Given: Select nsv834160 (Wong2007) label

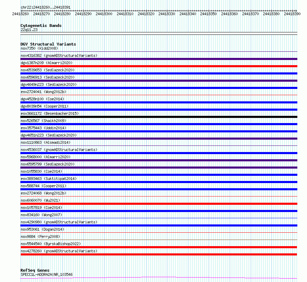Looking at the screenshot, I should (41, 215).
